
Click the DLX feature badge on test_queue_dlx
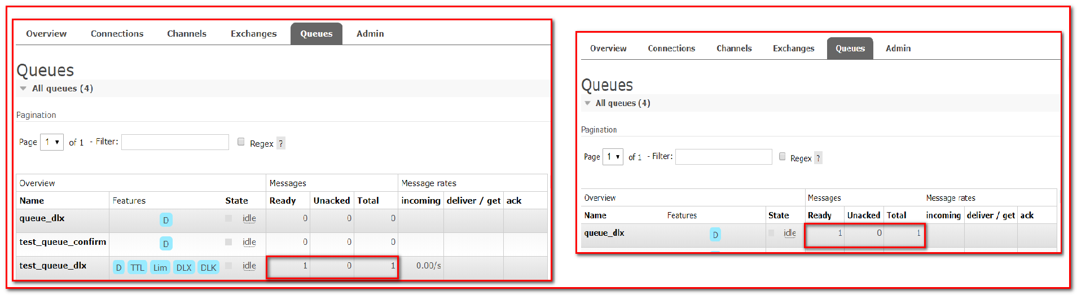coord(184,267)
